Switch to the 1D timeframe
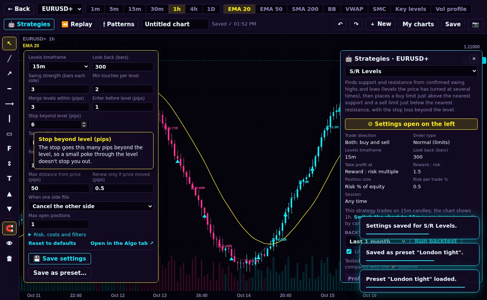This screenshot has width=487, height=300. pos(211,9)
